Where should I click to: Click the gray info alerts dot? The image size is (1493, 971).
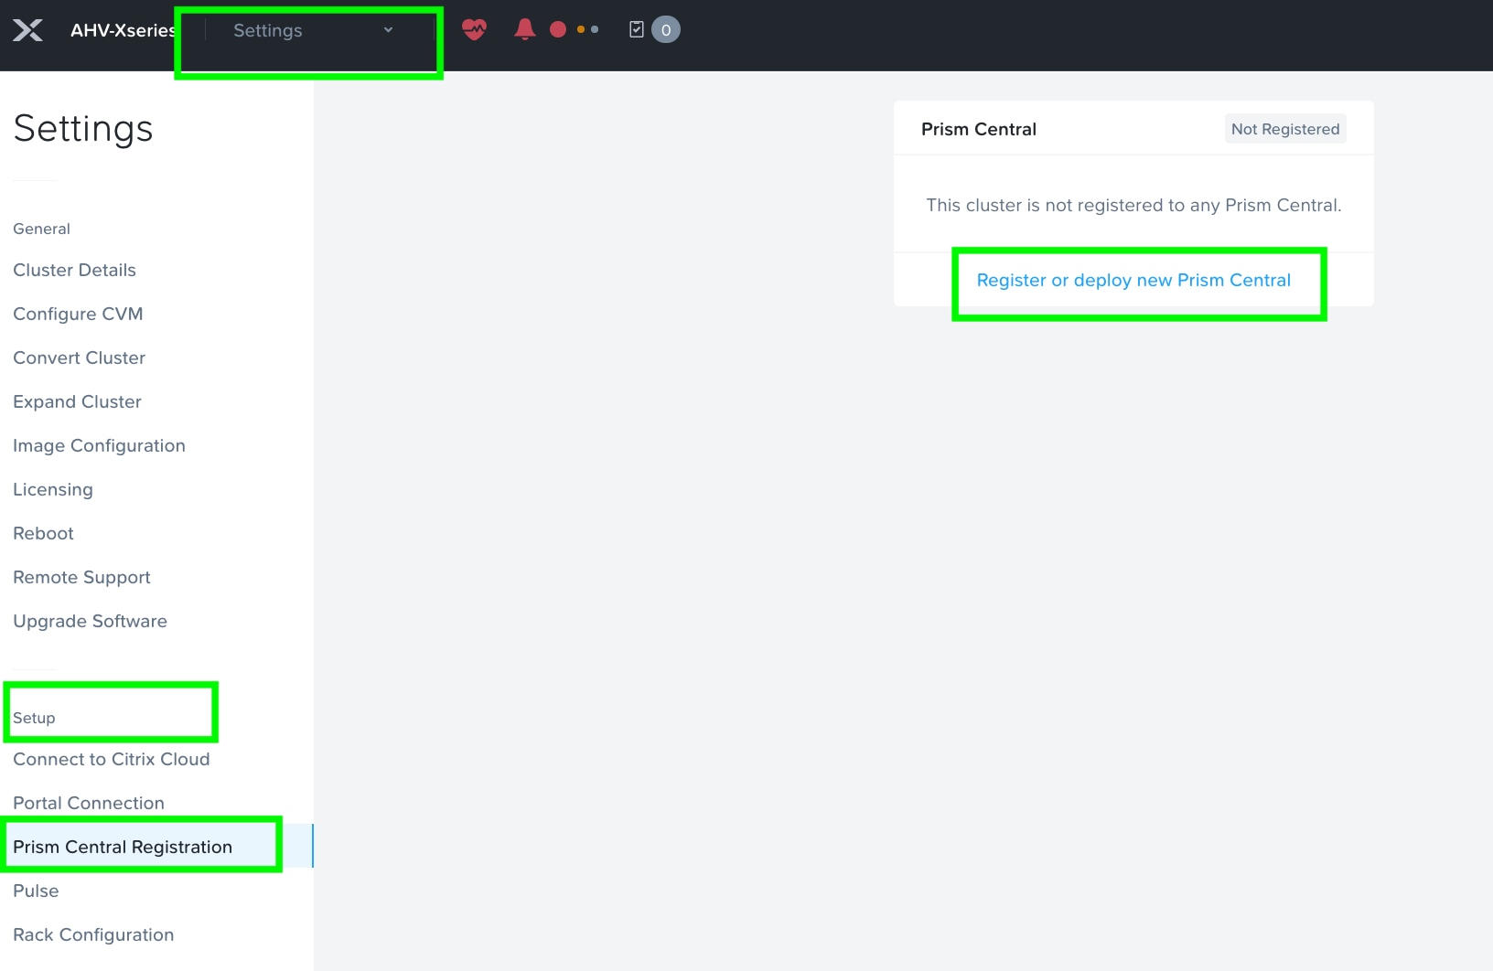pyautogui.click(x=593, y=29)
